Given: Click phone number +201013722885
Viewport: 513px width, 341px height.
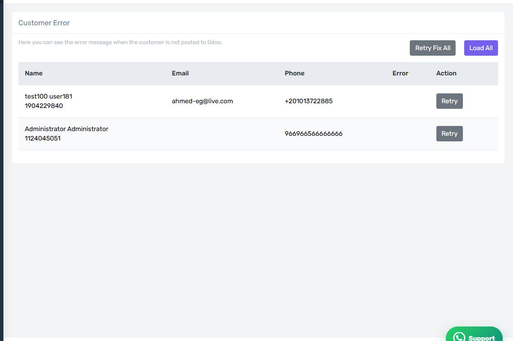Looking at the screenshot, I should pos(308,101).
